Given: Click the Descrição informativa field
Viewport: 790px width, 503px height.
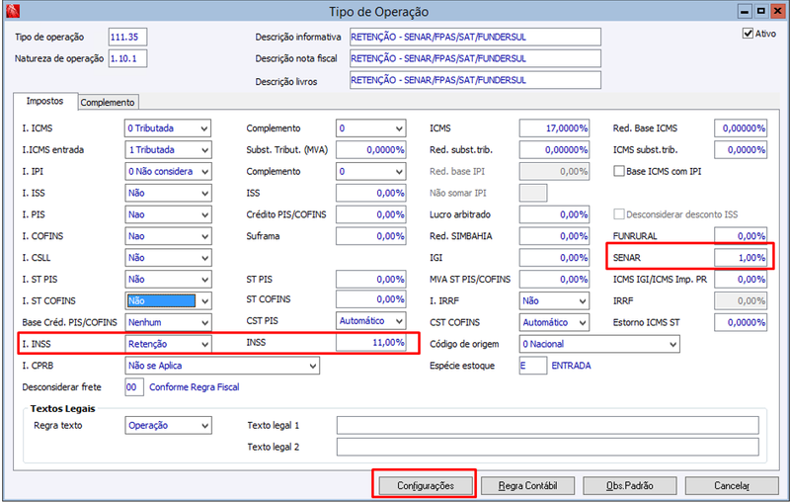Looking at the screenshot, I should coord(475,37).
